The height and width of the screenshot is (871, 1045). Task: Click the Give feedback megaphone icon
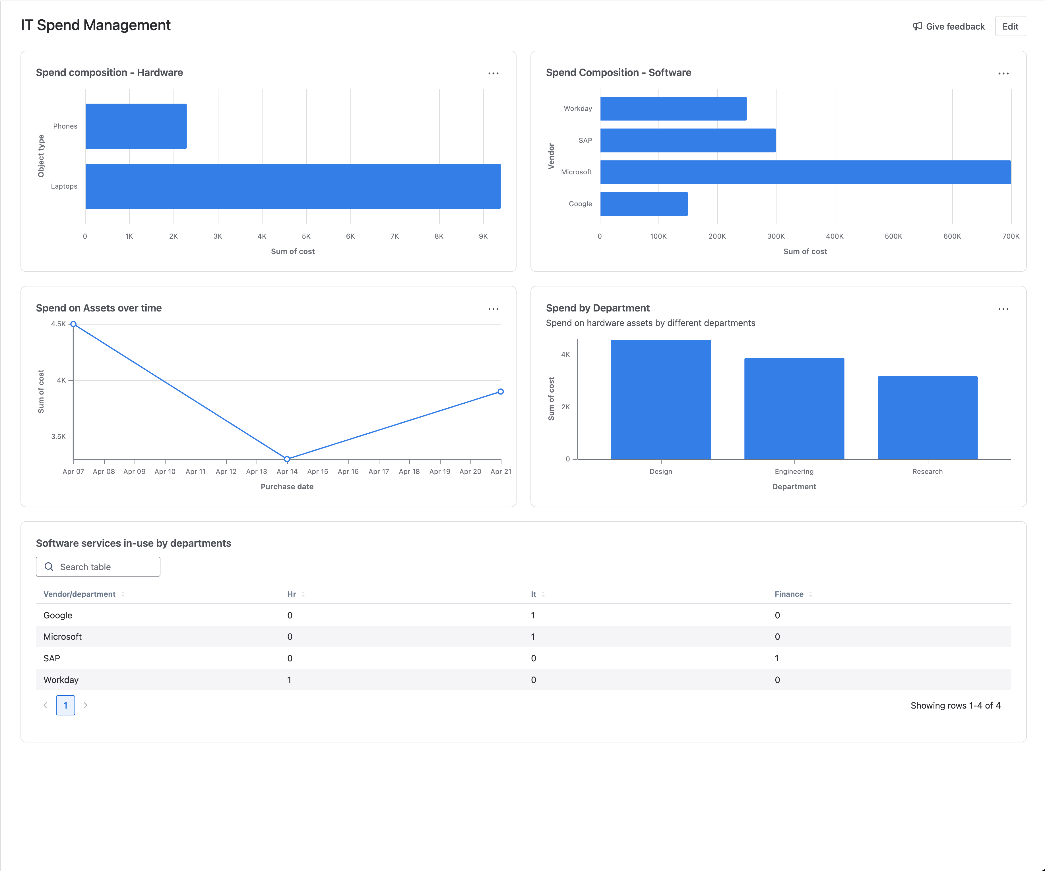pos(917,26)
